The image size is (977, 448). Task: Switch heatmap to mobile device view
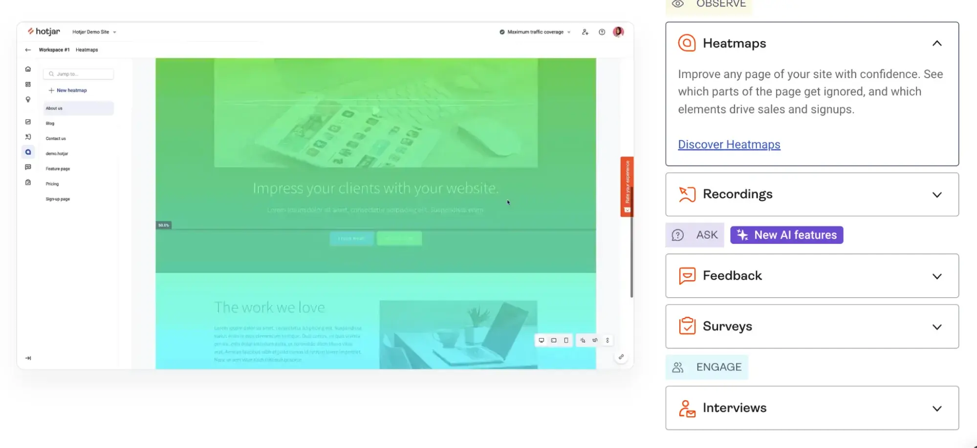tap(566, 341)
